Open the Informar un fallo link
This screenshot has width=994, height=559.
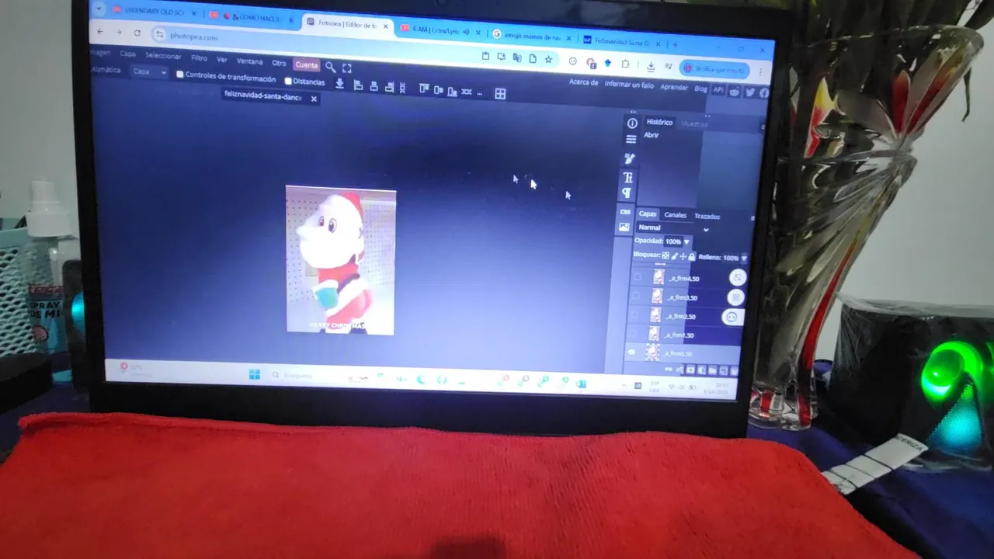coord(629,85)
